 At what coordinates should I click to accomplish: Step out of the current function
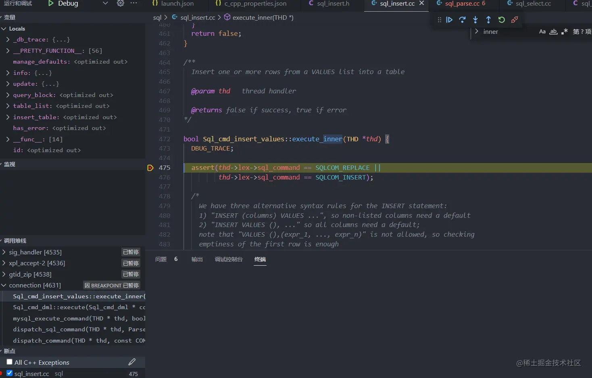coord(488,20)
